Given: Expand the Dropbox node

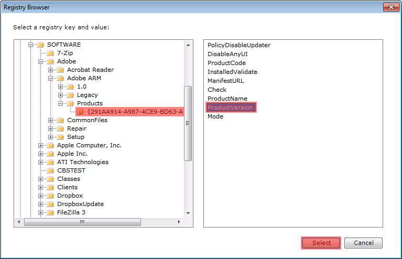Looking at the screenshot, I should click(x=40, y=196).
